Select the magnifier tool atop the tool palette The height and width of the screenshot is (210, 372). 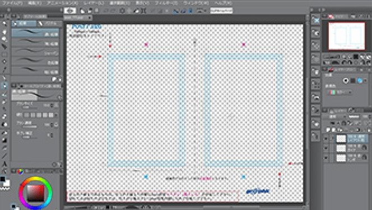[4, 24]
